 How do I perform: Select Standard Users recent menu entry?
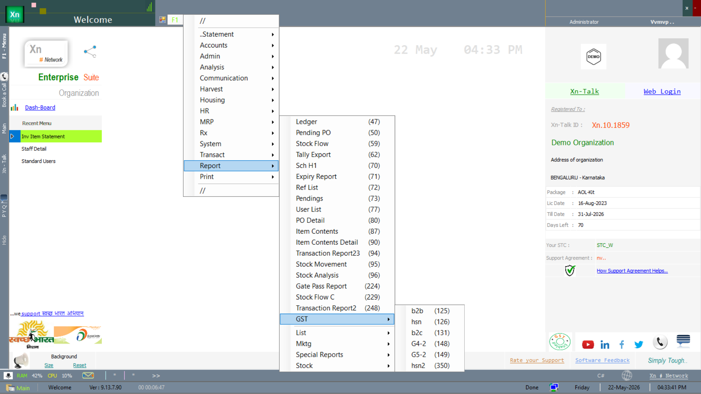coord(38,161)
